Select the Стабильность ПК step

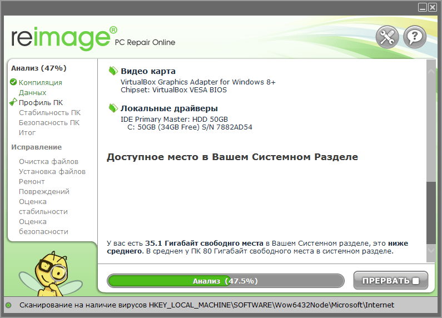[x=49, y=113]
